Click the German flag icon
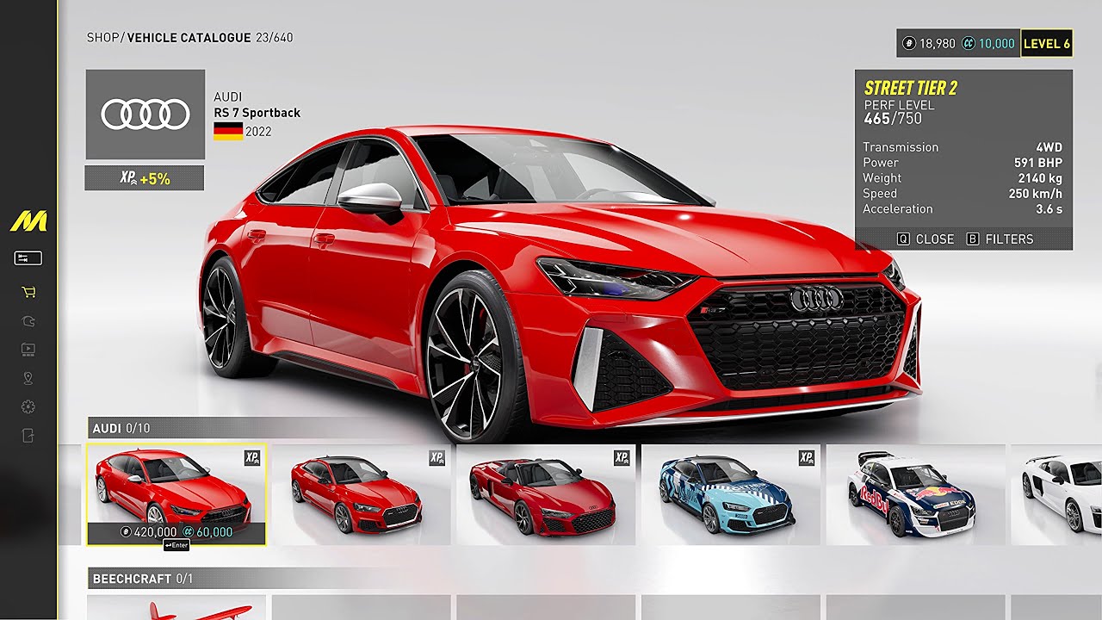The image size is (1102, 620). pos(228,132)
